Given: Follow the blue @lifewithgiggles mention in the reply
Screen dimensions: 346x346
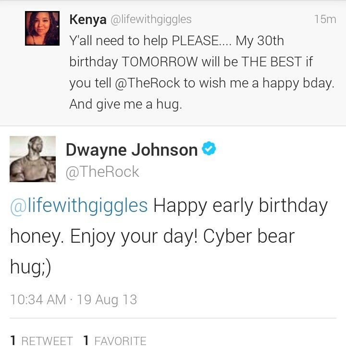Looking at the screenshot, I should click(79, 206).
